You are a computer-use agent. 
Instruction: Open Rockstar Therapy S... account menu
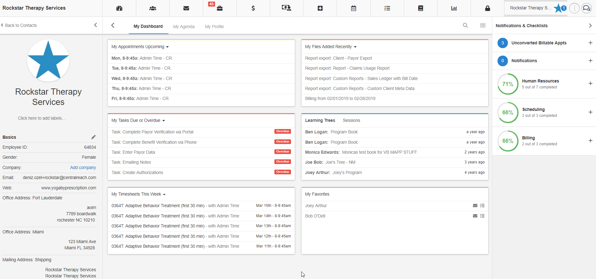[x=530, y=8]
